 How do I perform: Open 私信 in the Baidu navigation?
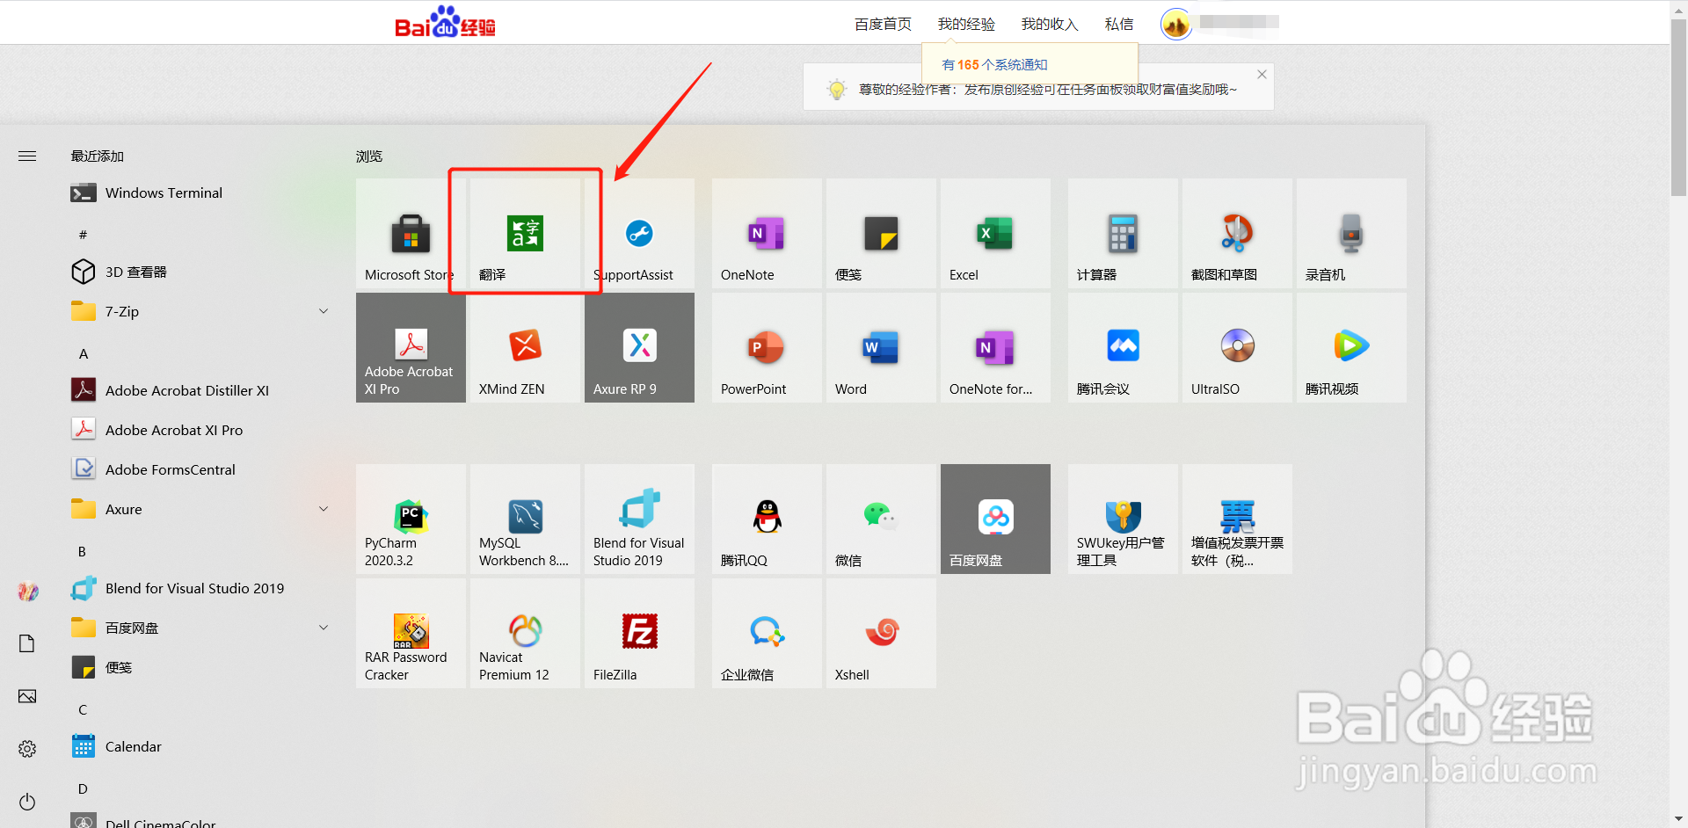pyautogui.click(x=1119, y=24)
